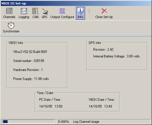Open the Channels grid icon
Screen dimensions: 152x125
point(9,11)
